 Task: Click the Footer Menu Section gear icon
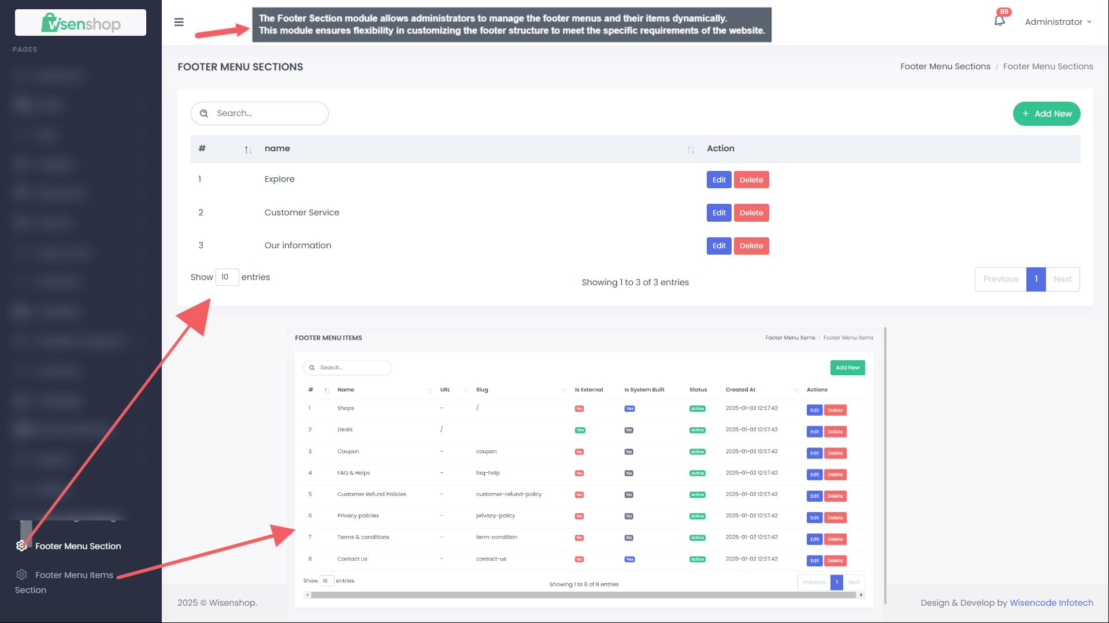21,546
